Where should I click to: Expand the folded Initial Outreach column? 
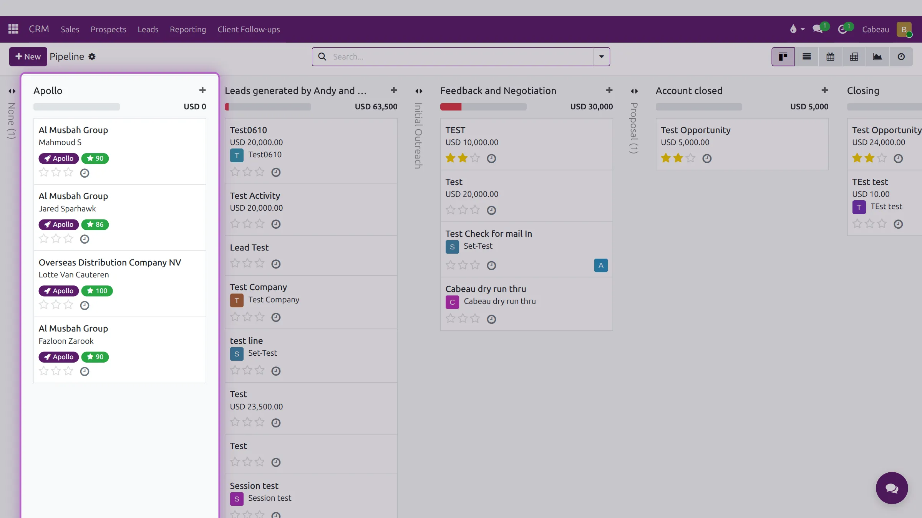point(419,91)
